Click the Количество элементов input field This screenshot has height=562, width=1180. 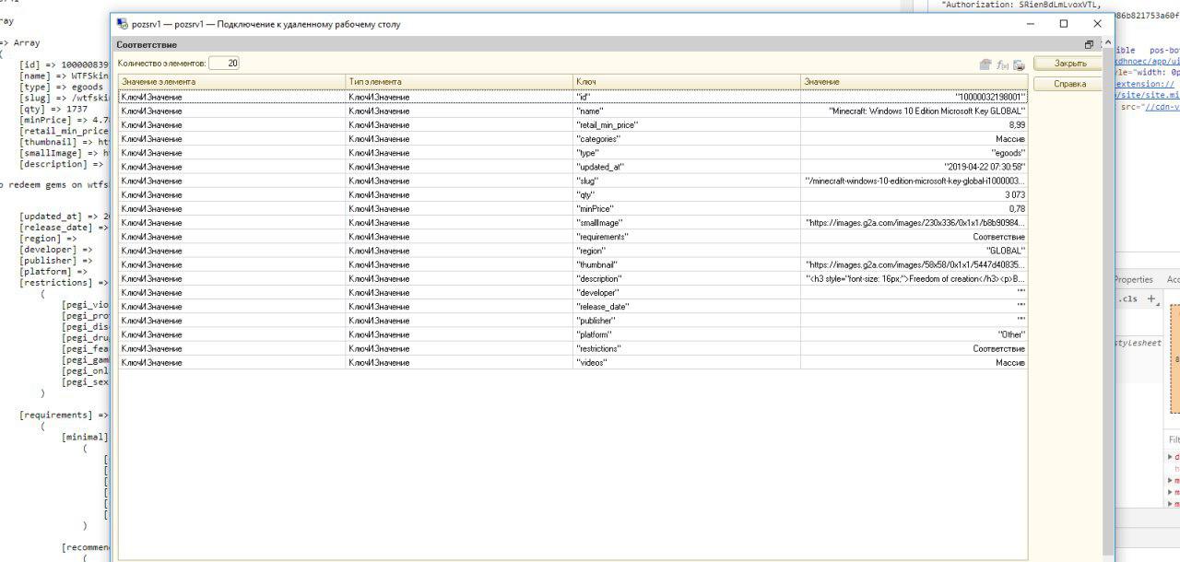tap(224, 64)
